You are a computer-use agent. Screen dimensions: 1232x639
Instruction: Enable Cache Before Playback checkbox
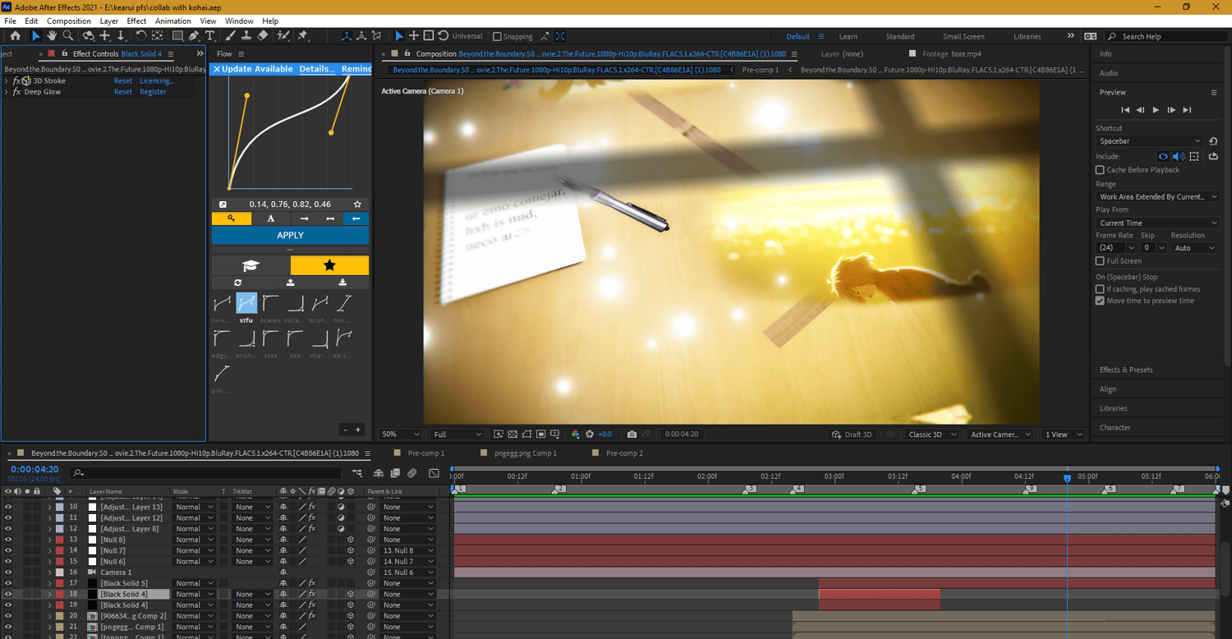point(1100,170)
